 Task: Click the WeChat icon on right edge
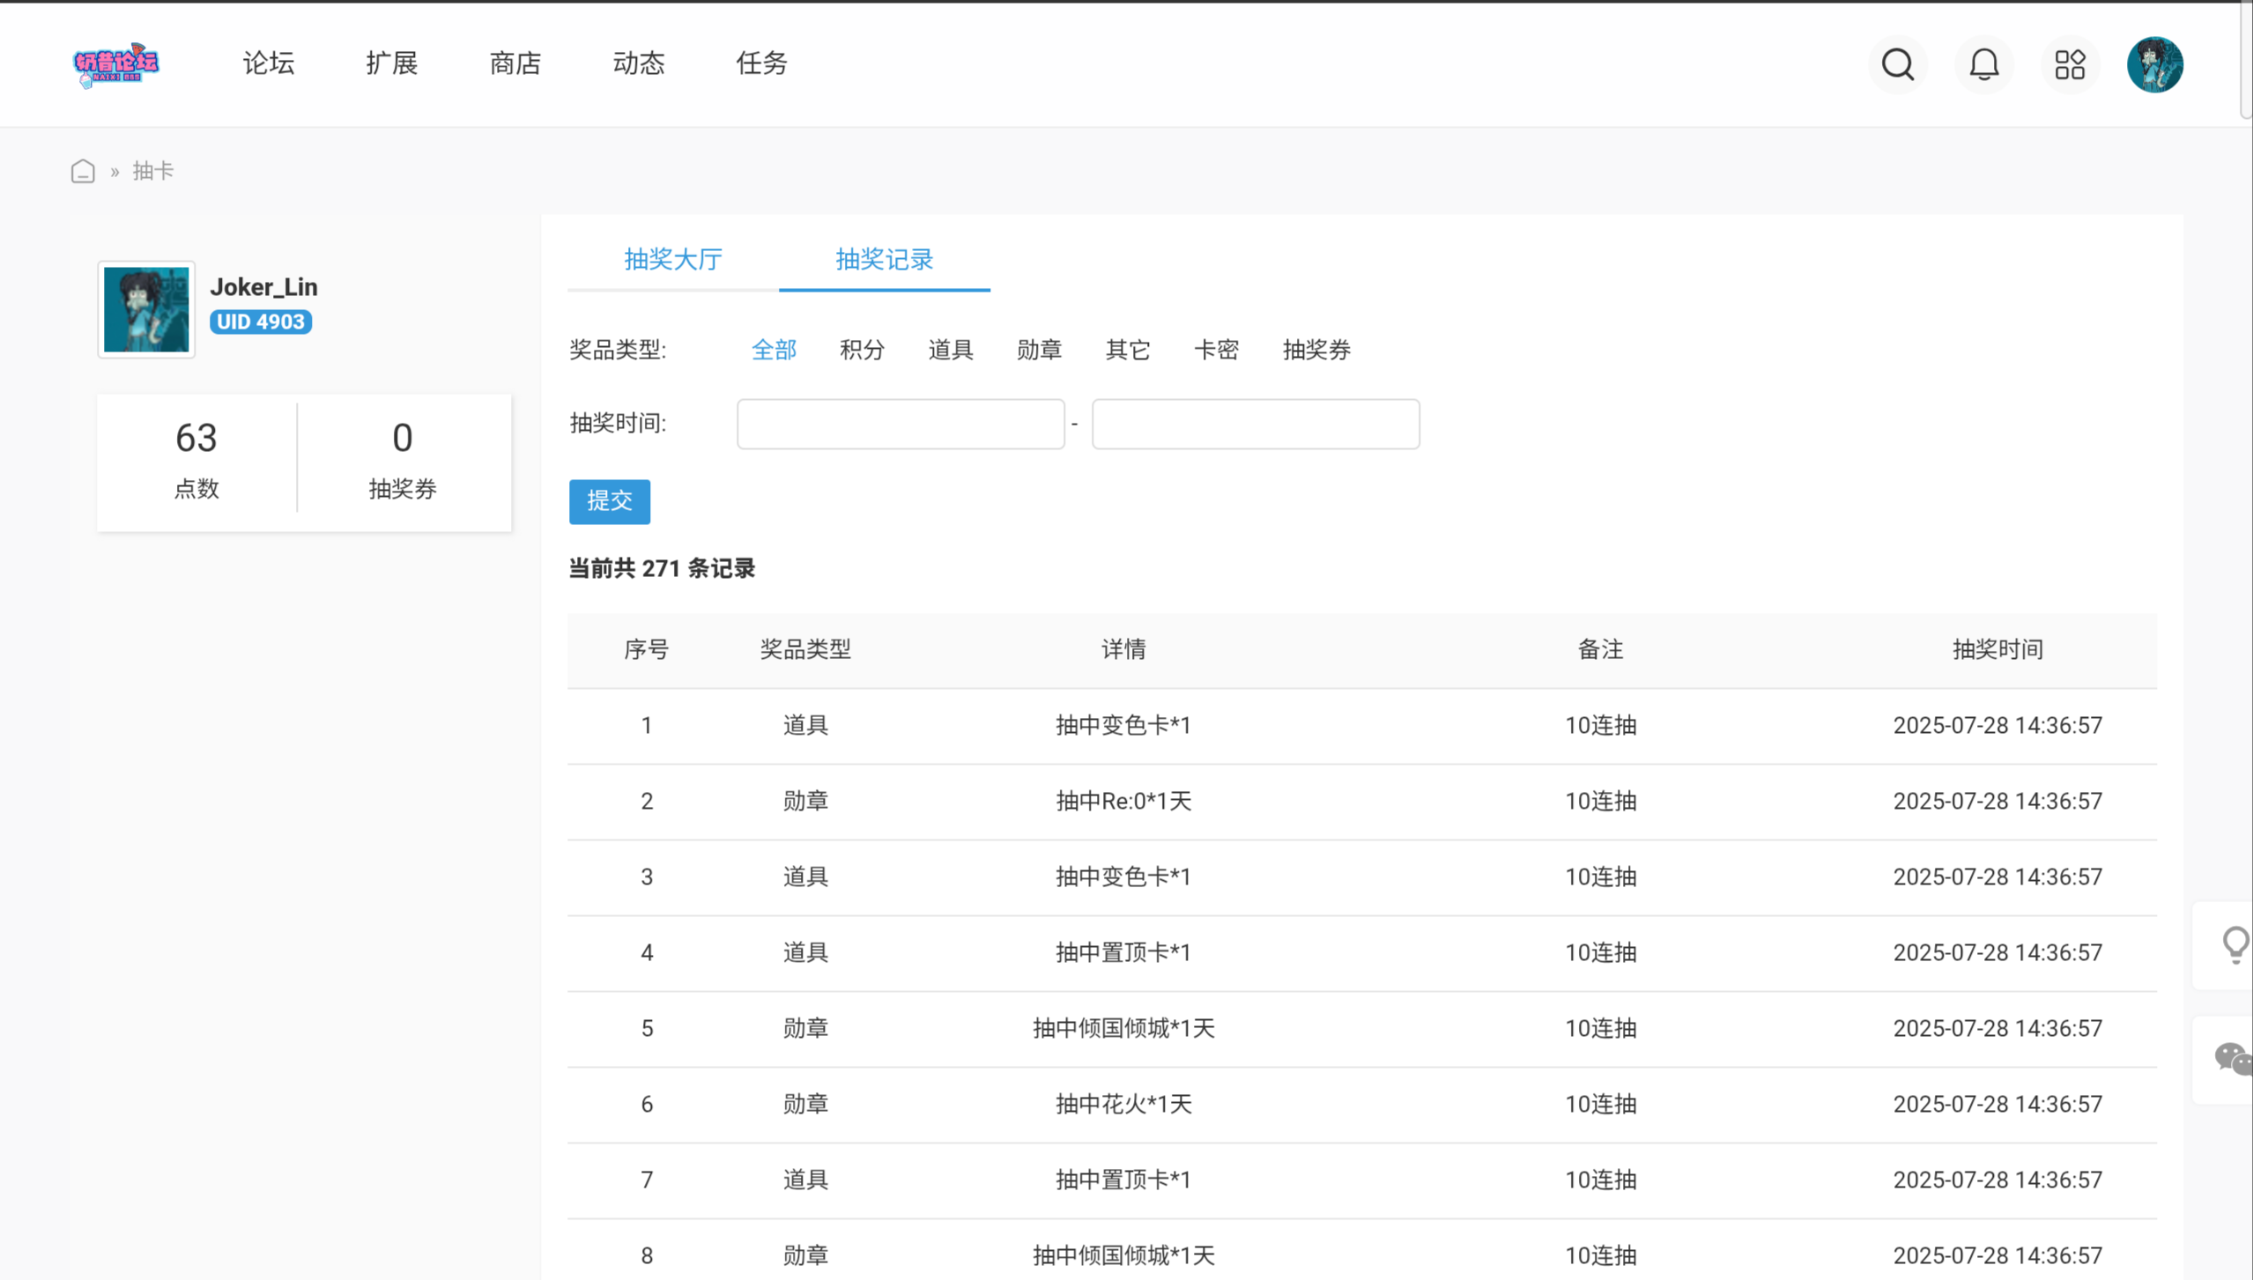tap(2232, 1059)
